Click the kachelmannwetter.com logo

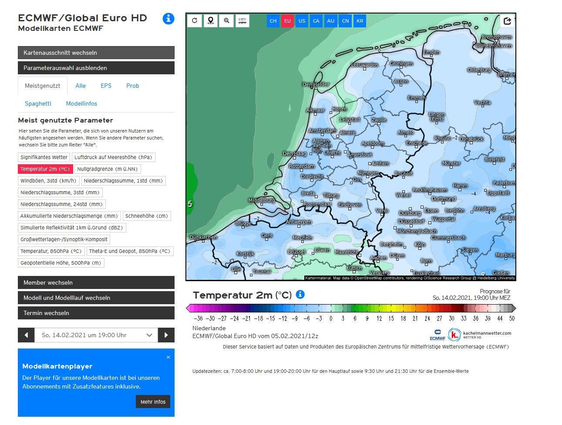tap(480, 335)
